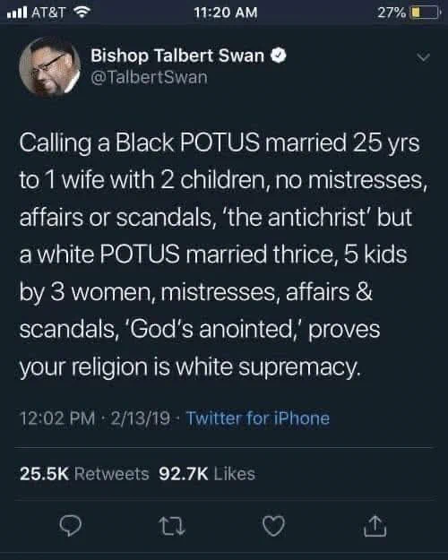Open the Bishop Talbert Swan display name
Screen dimensions: 448x560
pyautogui.click(x=177, y=56)
